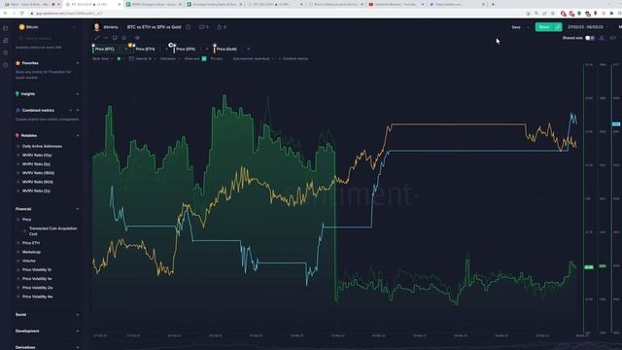Screen dimensions: 622x350
Task: Expand the Derivatives section
Action: pyautogui.click(x=78, y=347)
